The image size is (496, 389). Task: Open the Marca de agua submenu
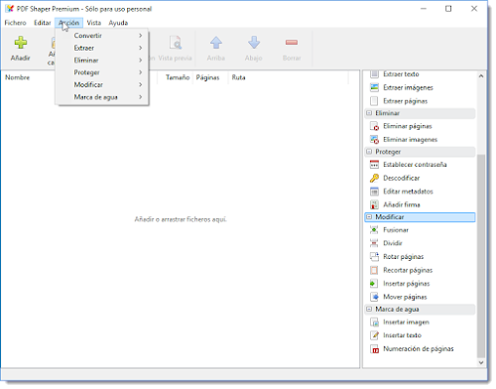(x=102, y=97)
